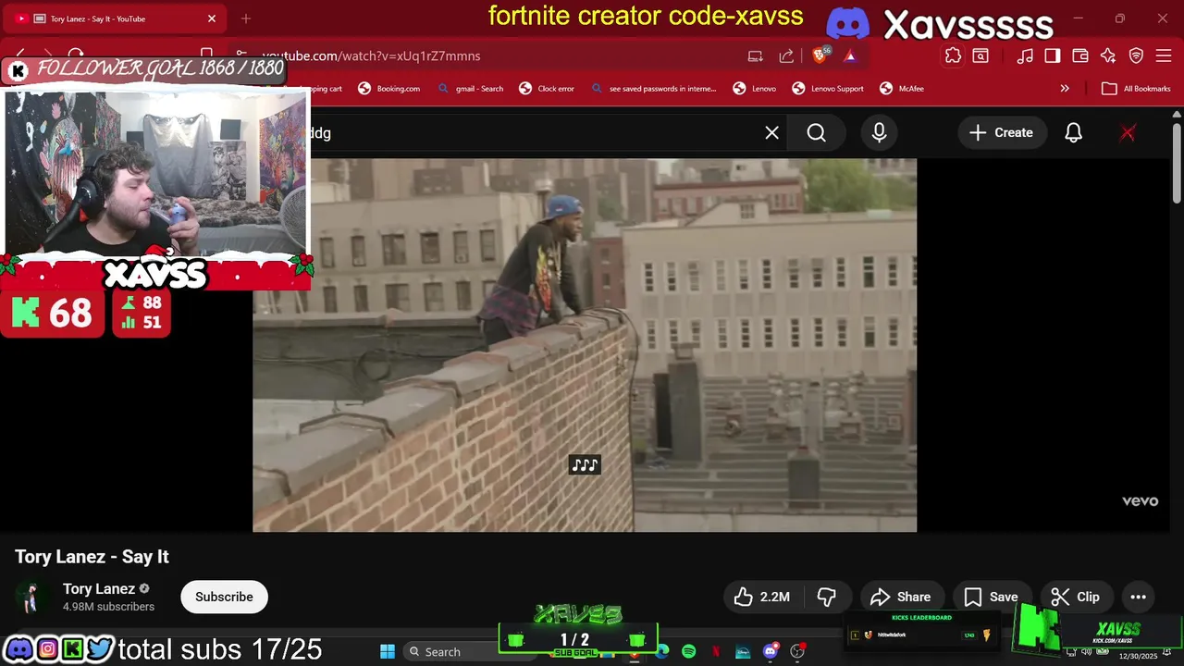Image resolution: width=1184 pixels, height=666 pixels.
Task: Dislike the video with thumbs-down
Action: tap(827, 597)
